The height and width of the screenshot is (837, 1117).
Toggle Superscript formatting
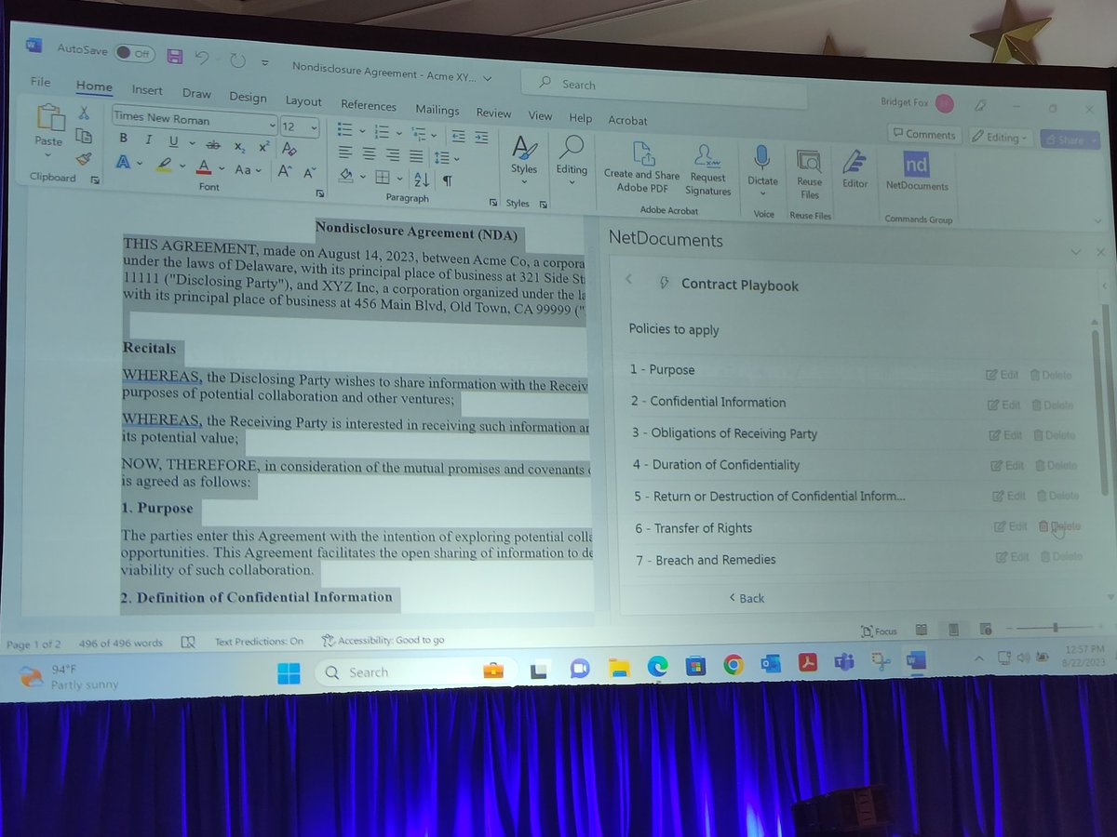tap(263, 147)
